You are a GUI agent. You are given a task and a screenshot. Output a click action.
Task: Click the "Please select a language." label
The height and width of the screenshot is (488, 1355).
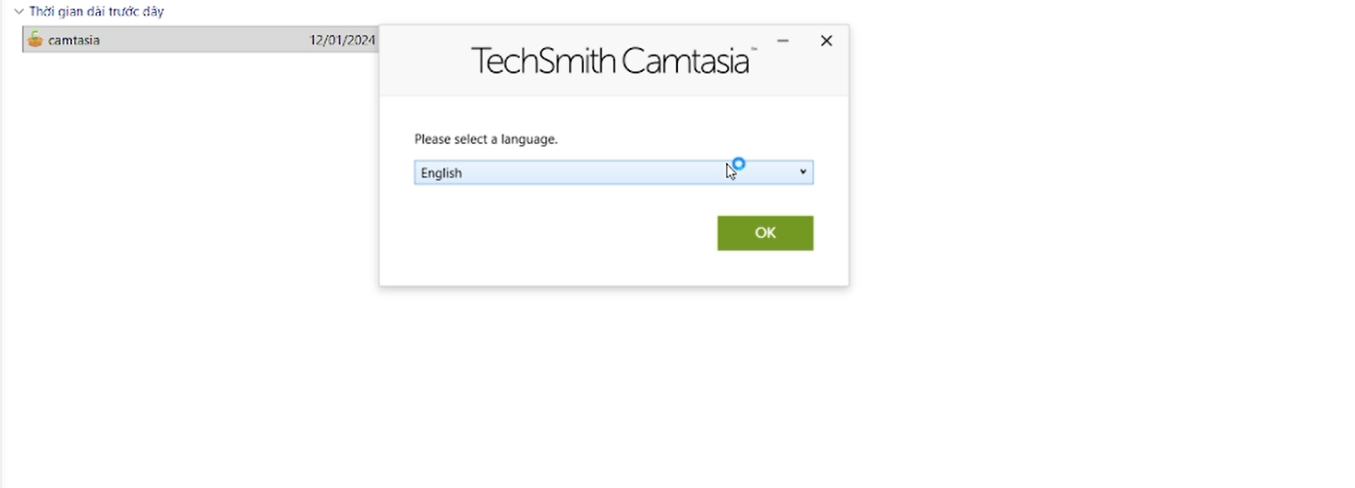point(486,139)
